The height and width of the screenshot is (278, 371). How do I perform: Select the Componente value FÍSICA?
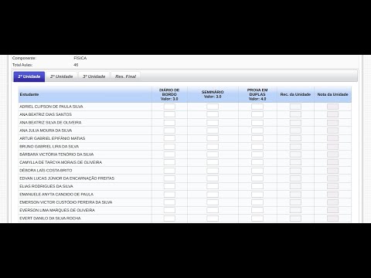point(80,58)
